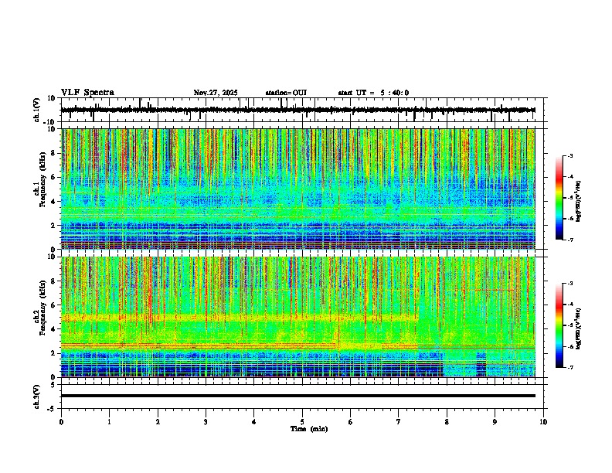The width and height of the screenshot is (612, 473).
Task: Click the time axis tick label "8"
Action: (447, 422)
